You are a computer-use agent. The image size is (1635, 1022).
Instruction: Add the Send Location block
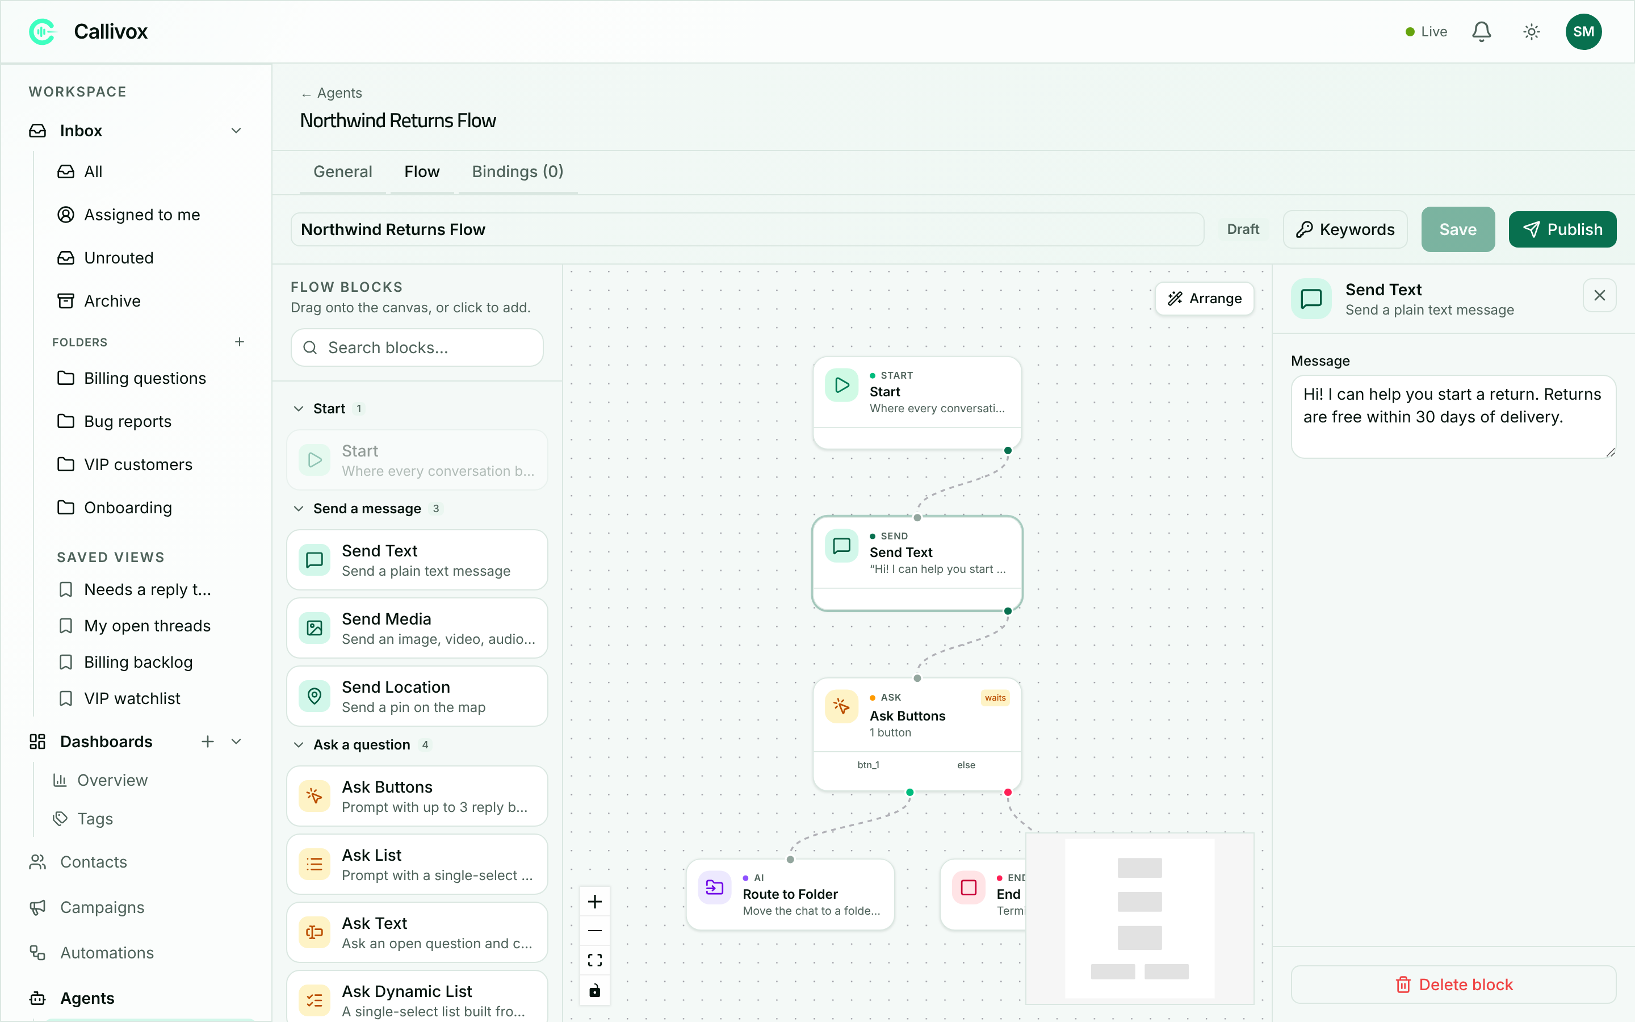click(x=417, y=697)
